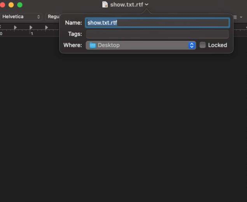247x202 pixels.
Task: Open the Where location popup showing Desktop
Action: pos(140,45)
